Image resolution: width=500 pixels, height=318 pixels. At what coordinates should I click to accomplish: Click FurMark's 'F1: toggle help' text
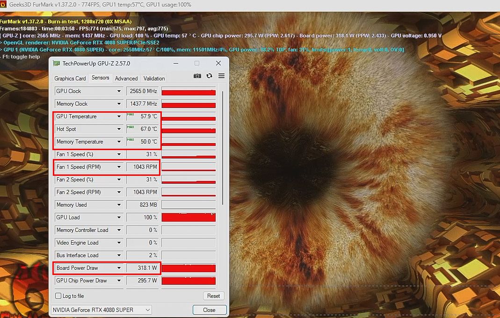pos(21,57)
